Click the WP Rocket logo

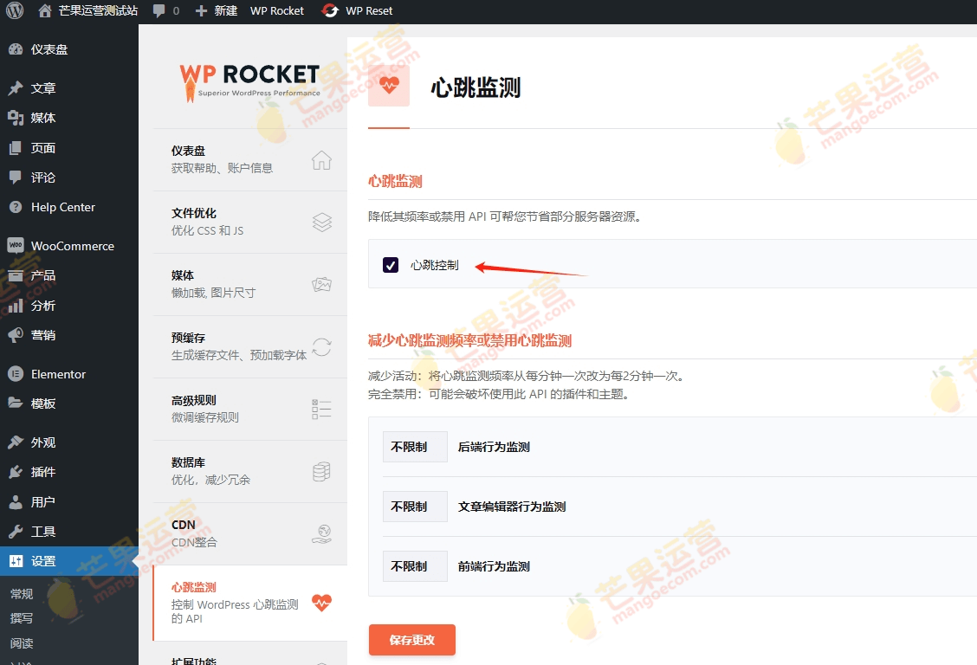point(249,81)
